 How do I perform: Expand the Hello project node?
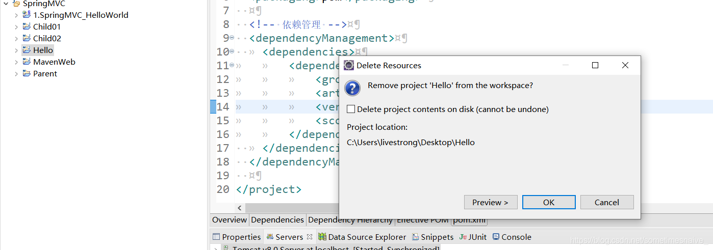pyautogui.click(x=16, y=50)
